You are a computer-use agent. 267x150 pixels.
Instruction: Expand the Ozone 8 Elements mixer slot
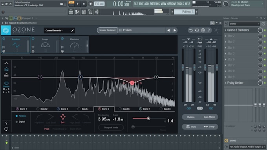click(x=226, y=30)
